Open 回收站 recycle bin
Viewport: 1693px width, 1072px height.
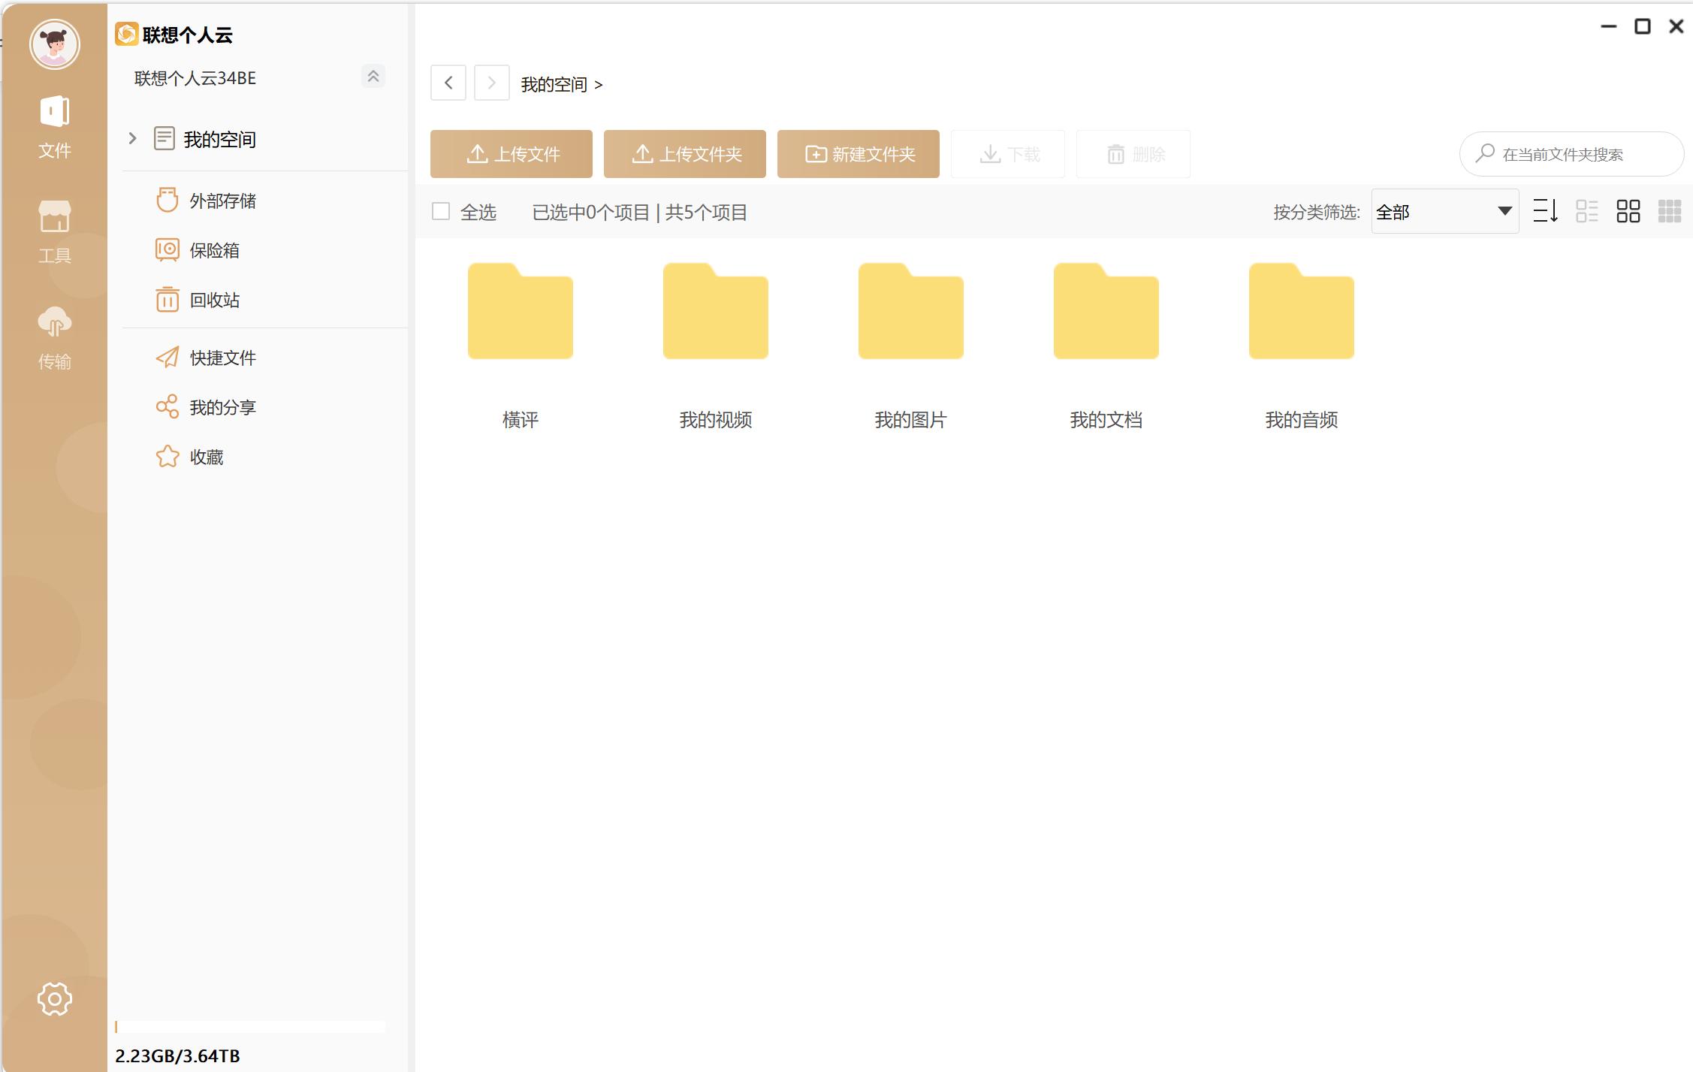[x=214, y=300]
